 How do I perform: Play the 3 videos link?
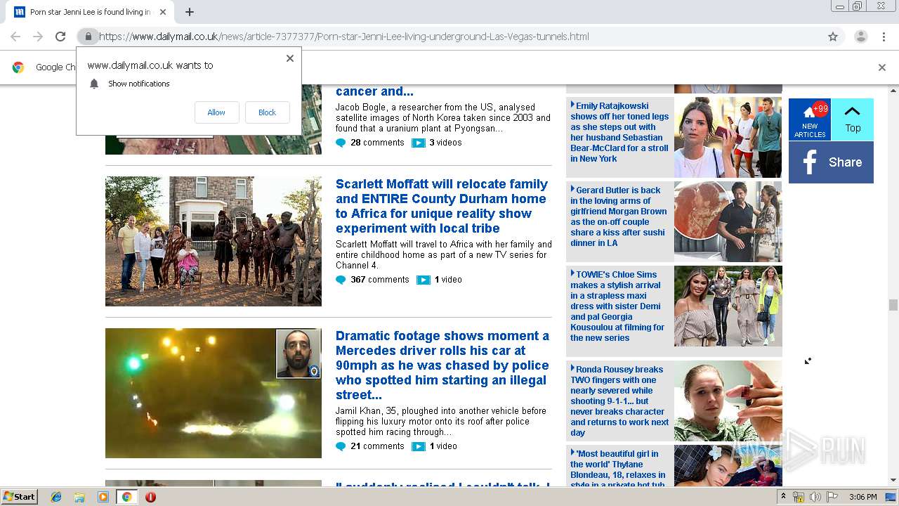pyautogui.click(x=445, y=143)
